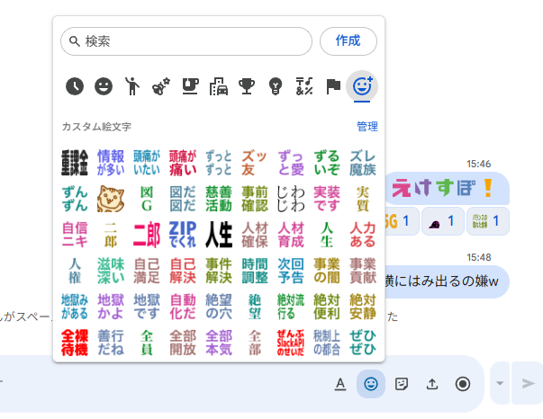Pick the 自己解決 emoji
Image resolution: width=543 pixels, height=419 pixels.
pos(183,271)
